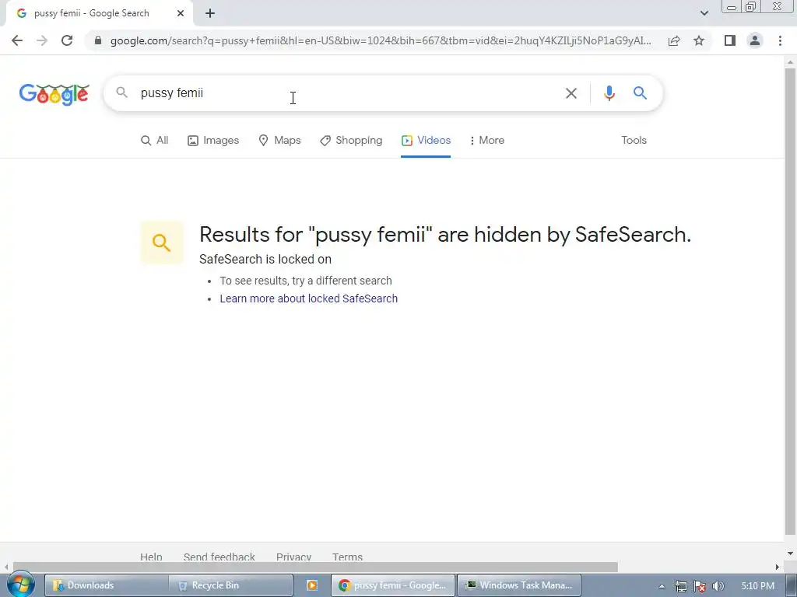Open 'Learn more about locked SafeSearch' link

[x=308, y=298]
